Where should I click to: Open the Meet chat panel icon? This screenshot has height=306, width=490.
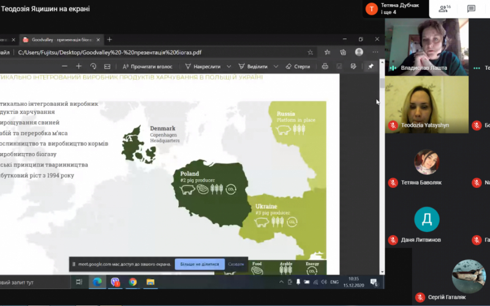click(x=471, y=9)
